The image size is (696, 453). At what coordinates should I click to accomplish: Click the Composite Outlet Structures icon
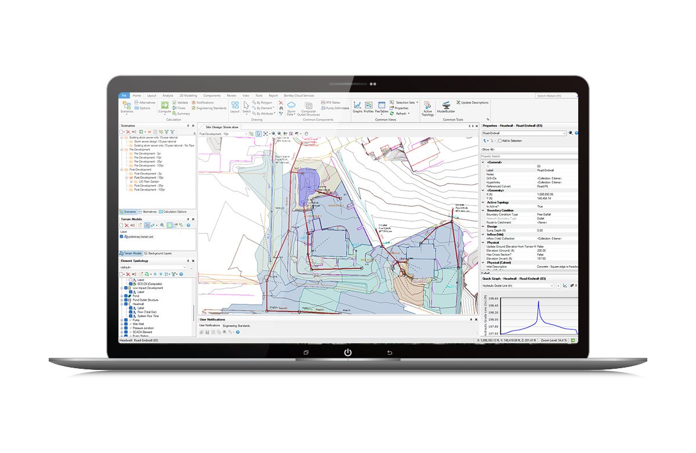(x=307, y=106)
